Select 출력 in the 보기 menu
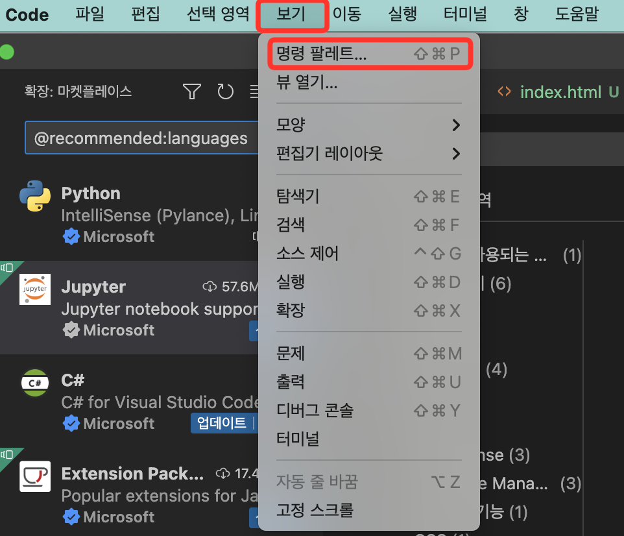 coord(368,382)
